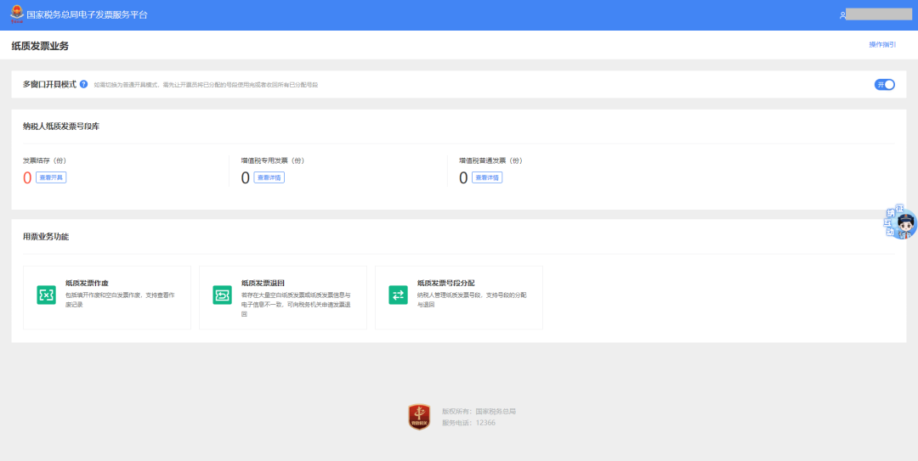This screenshot has height=461, width=918.
Task: Click the red 发票结存 count number
Action: (x=27, y=177)
